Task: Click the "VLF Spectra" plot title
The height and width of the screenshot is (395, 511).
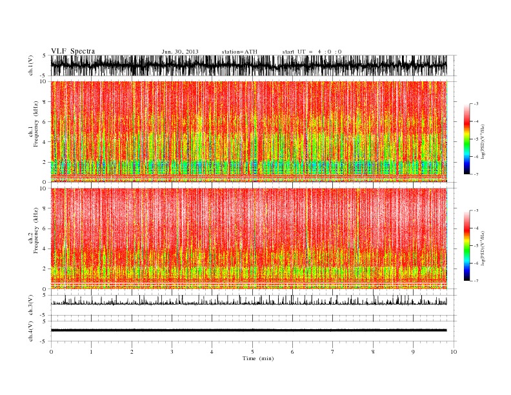Action: tap(73, 51)
